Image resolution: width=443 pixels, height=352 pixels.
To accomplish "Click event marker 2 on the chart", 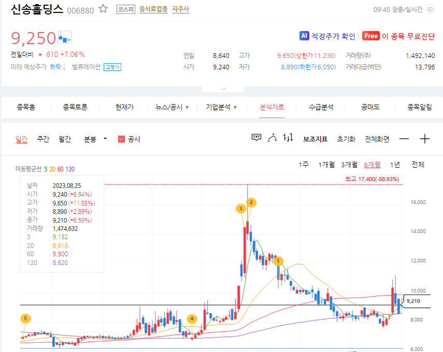I will 251,203.
